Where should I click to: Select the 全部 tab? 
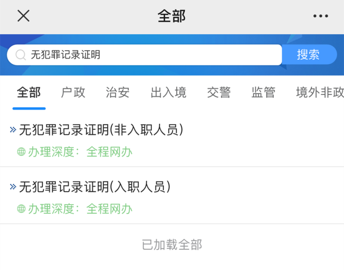pyautogui.click(x=29, y=93)
